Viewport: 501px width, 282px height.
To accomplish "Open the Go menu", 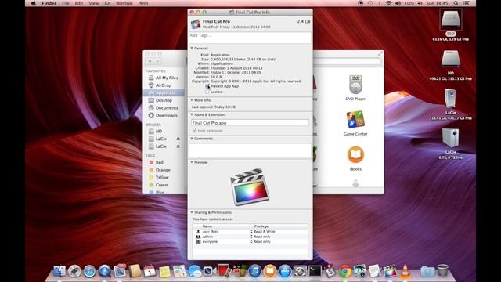I will tap(107, 3).
